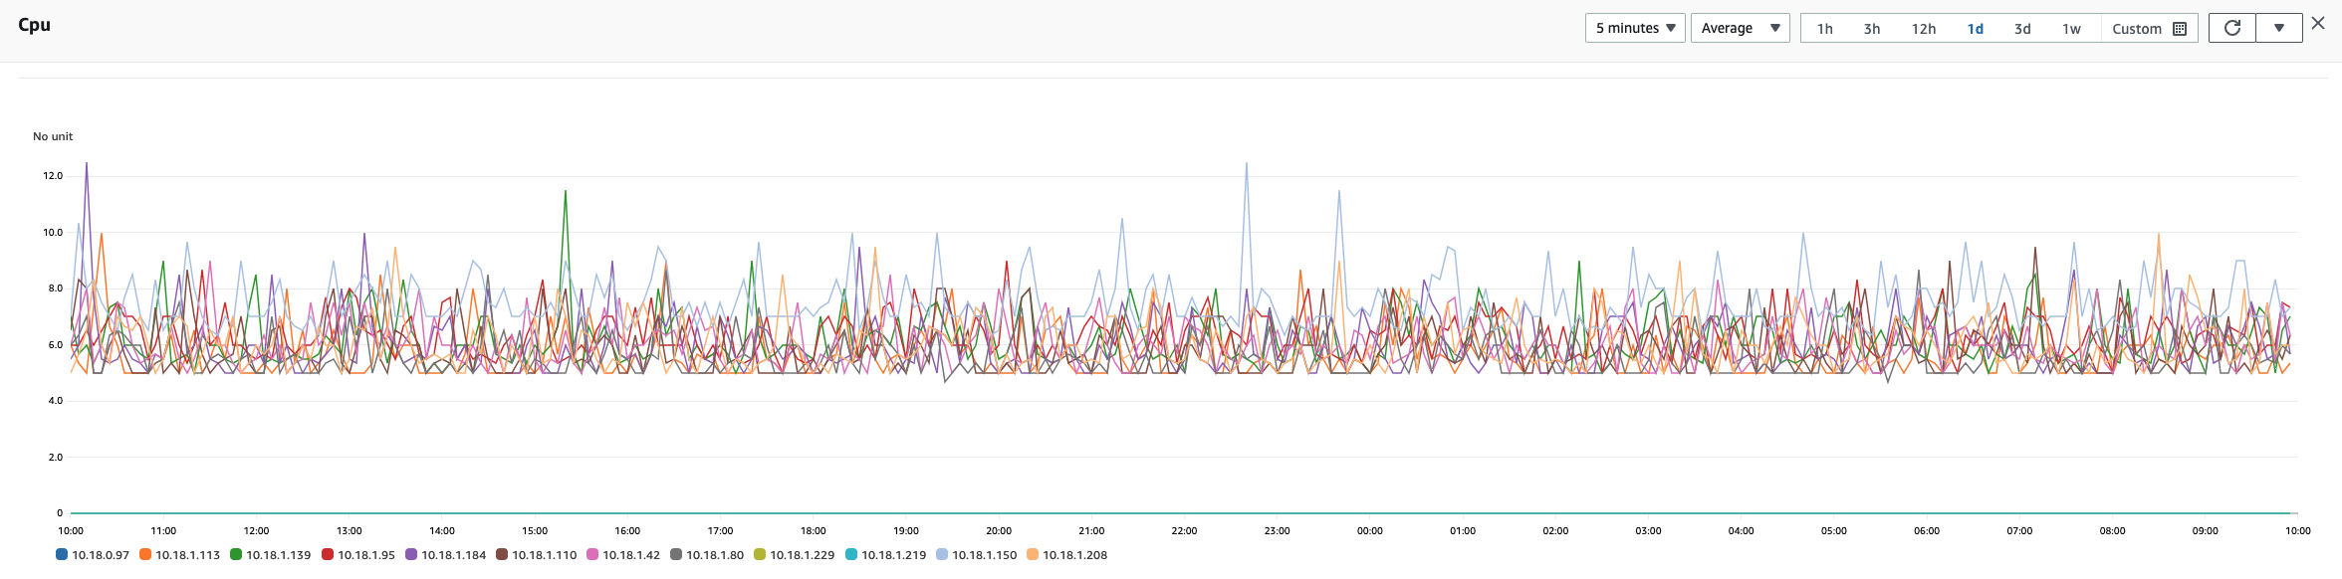Select the 10.18.1.113 legend label
This screenshot has height=579, width=2342.
pyautogui.click(x=187, y=555)
